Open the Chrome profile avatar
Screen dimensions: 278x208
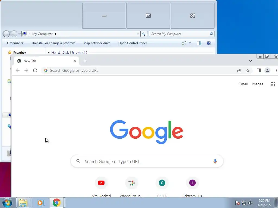pos(267,70)
